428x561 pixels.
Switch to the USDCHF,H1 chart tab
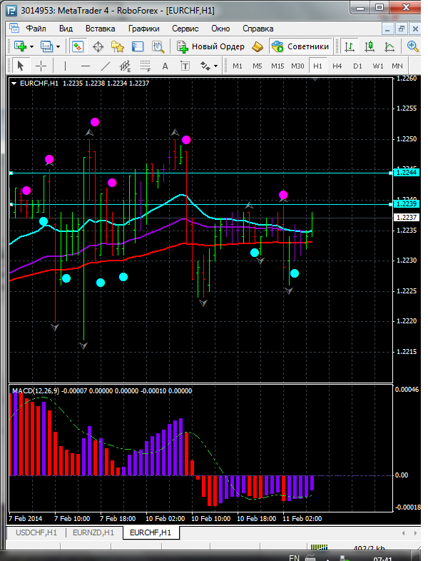35,532
